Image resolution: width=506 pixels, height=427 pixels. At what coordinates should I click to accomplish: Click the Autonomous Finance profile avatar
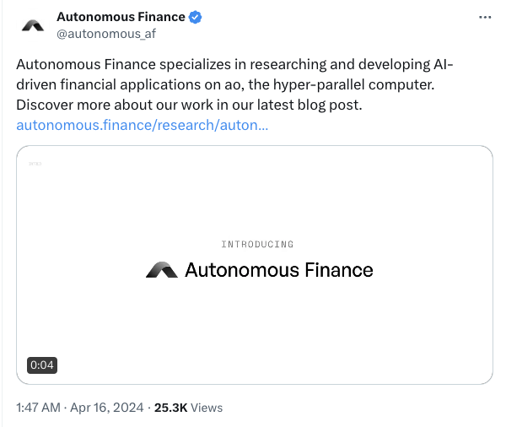pyautogui.click(x=34, y=24)
